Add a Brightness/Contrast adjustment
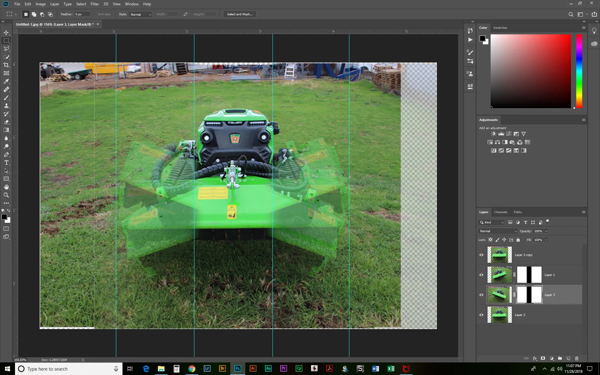Image resolution: width=600 pixels, height=375 pixels. pos(493,134)
